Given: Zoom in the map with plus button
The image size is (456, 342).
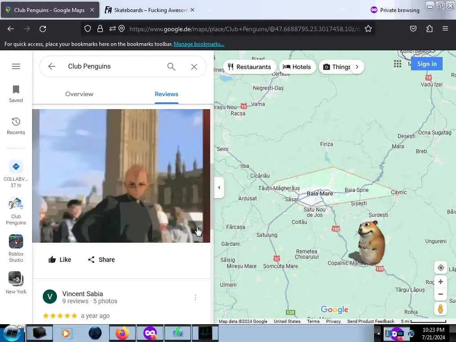Looking at the screenshot, I should pos(440,282).
